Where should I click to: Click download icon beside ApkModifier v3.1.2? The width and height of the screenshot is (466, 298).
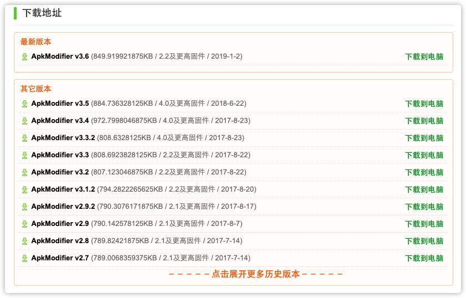[x=25, y=189]
